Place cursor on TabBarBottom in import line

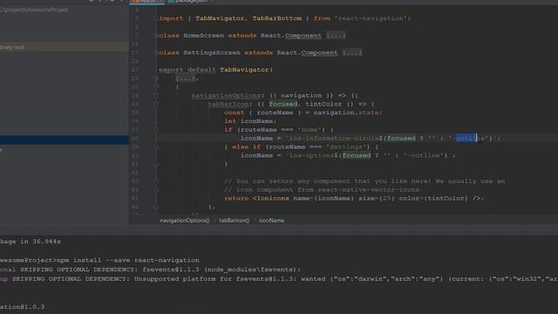277,18
